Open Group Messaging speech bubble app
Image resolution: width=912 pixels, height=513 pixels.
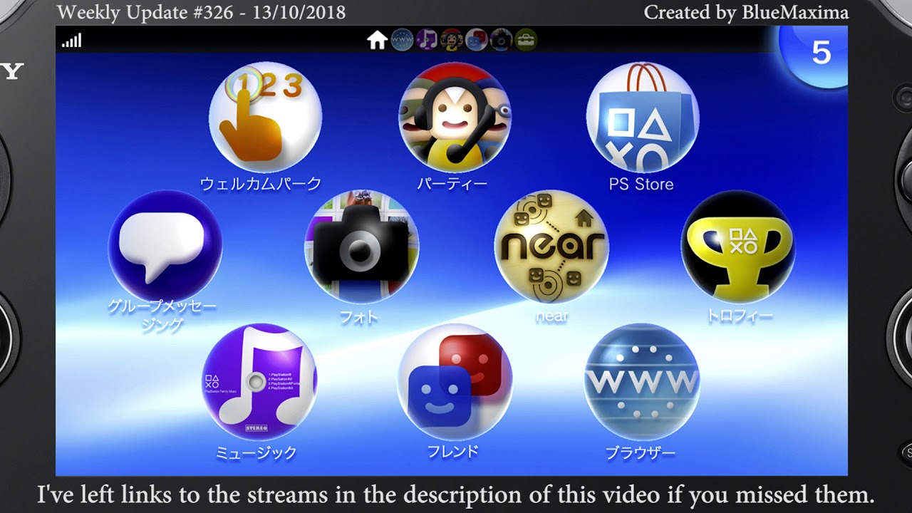pyautogui.click(x=165, y=247)
